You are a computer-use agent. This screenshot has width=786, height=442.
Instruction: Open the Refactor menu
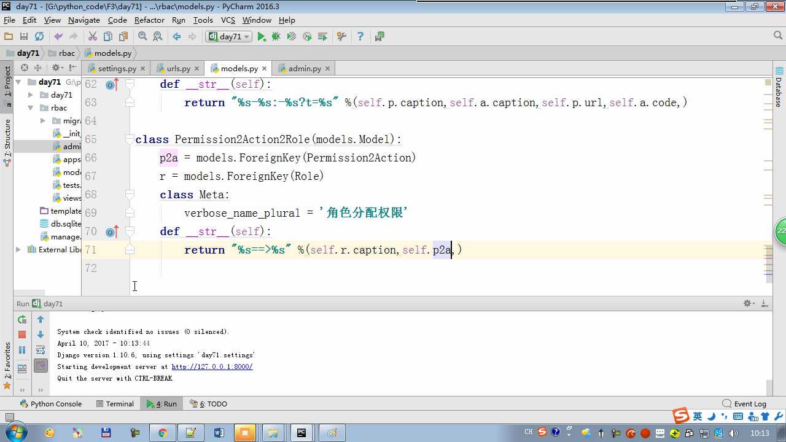149,20
